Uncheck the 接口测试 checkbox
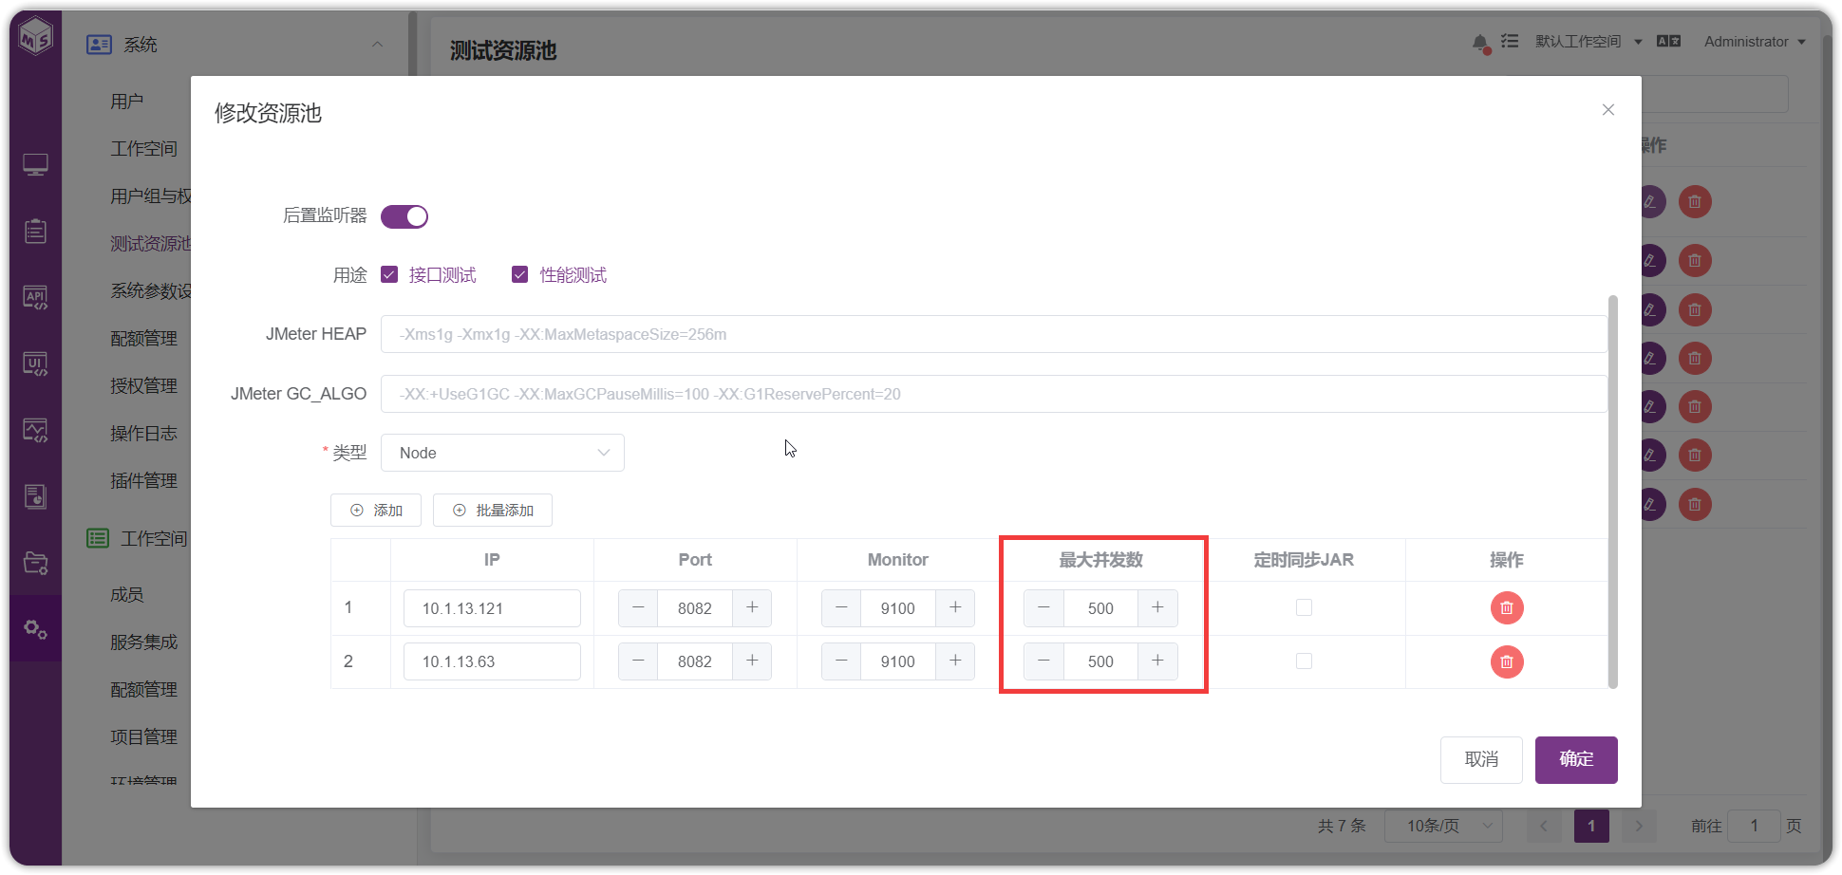Viewport: 1842px width, 875px height. pos(389,275)
